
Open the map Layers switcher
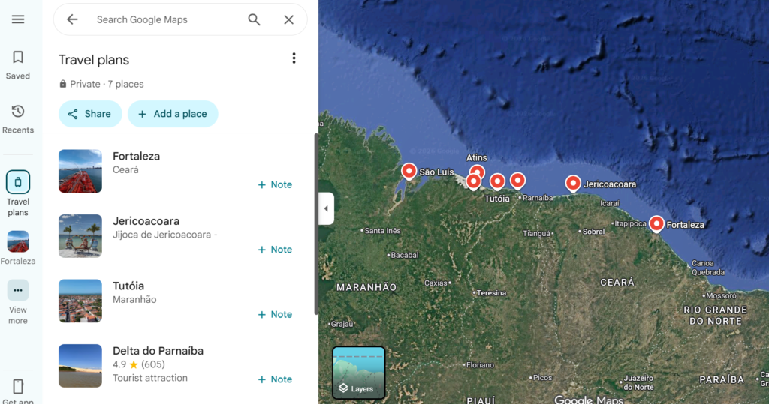coord(358,373)
